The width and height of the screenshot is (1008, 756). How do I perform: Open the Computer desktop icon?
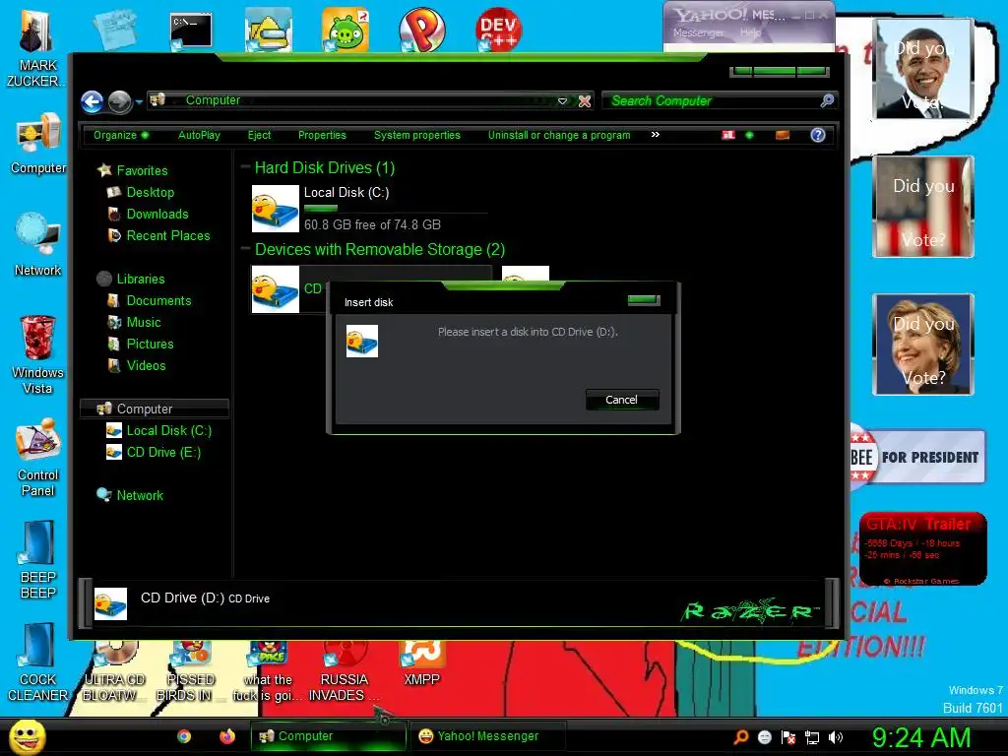(x=38, y=143)
